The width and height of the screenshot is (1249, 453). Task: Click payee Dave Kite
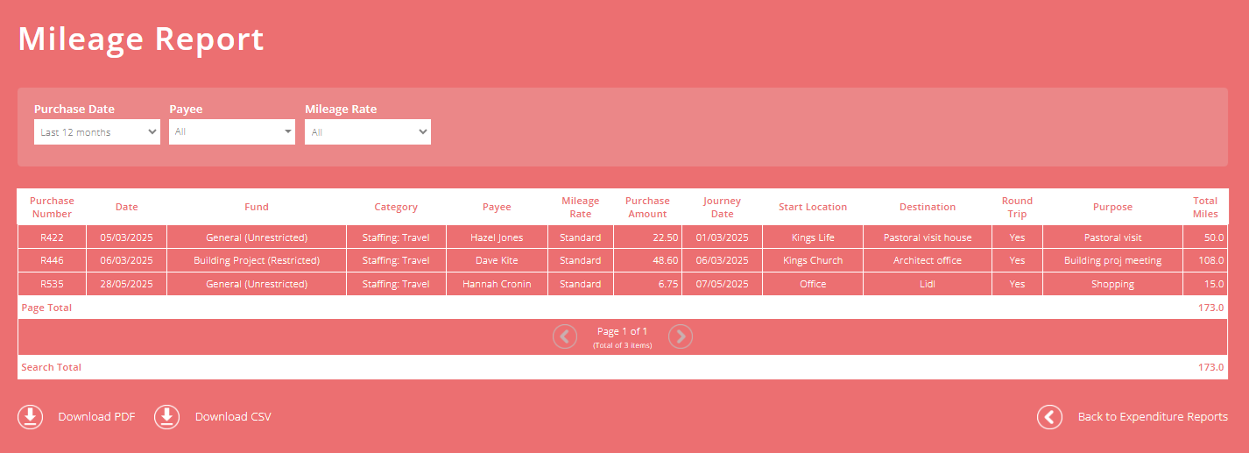click(x=497, y=261)
